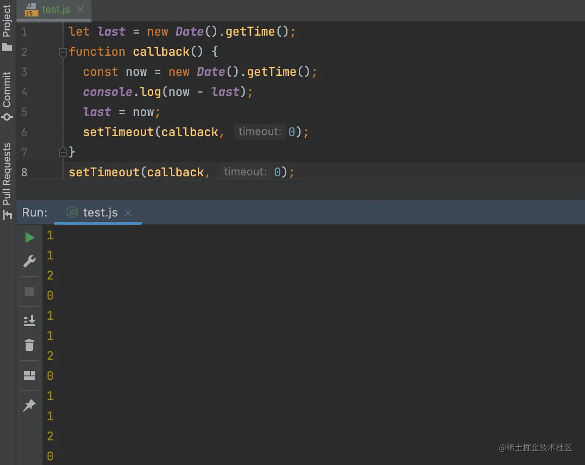Click the Node.js icon on Run tab
The width and height of the screenshot is (585, 465).
[72, 212]
